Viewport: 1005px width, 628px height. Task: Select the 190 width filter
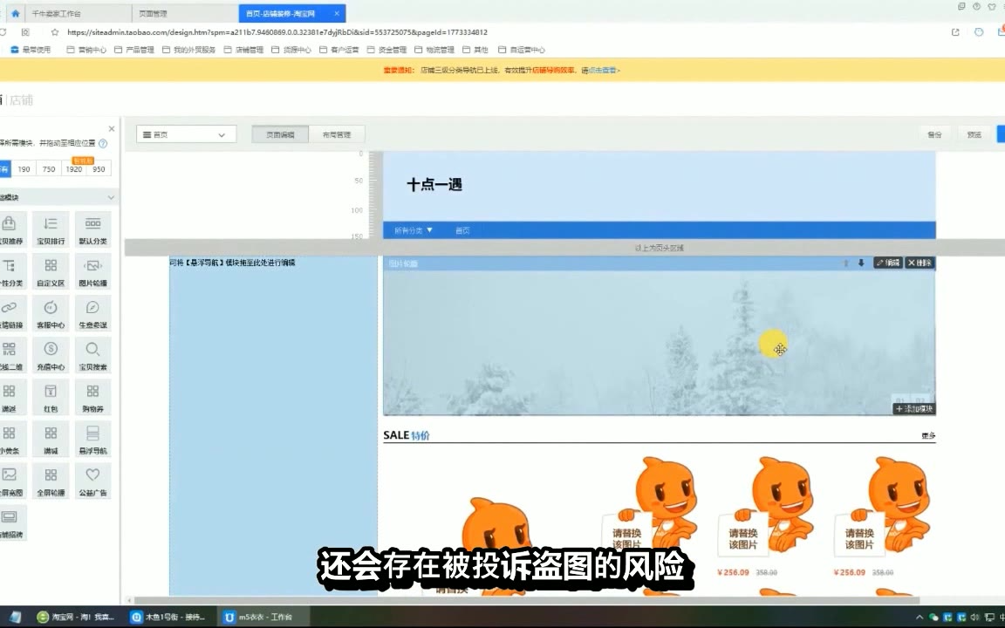24,169
